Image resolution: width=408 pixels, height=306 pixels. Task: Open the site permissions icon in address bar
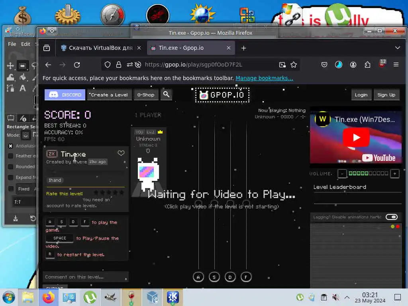(129, 65)
